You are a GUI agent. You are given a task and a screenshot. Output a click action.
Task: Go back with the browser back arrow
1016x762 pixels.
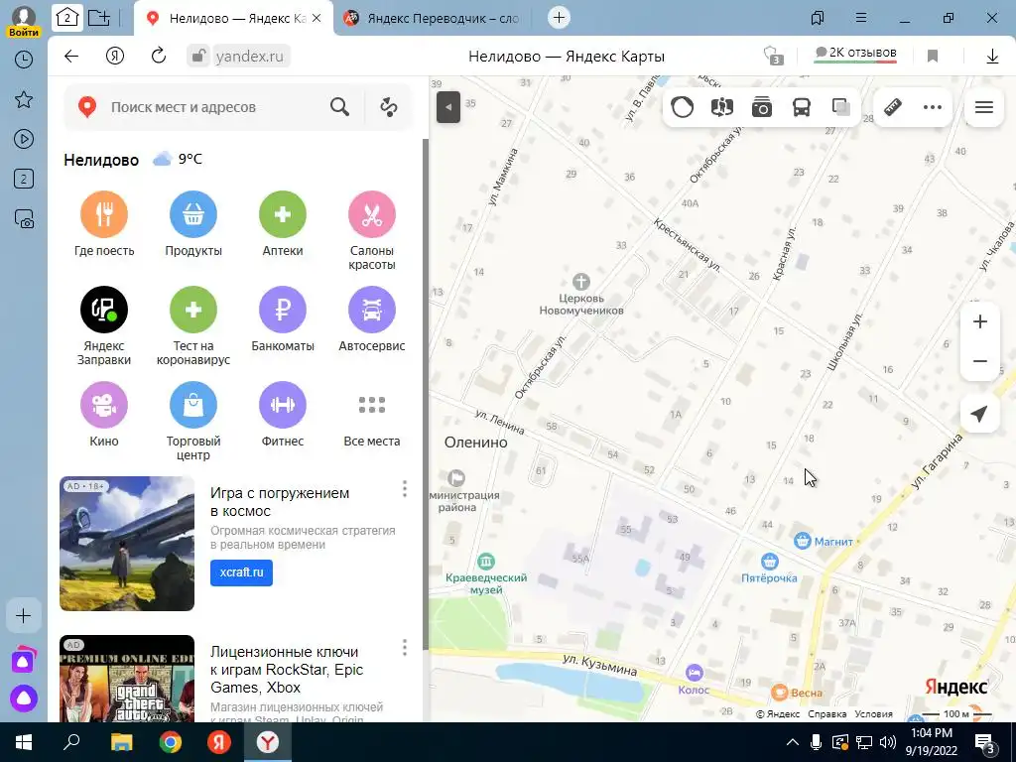(x=71, y=57)
